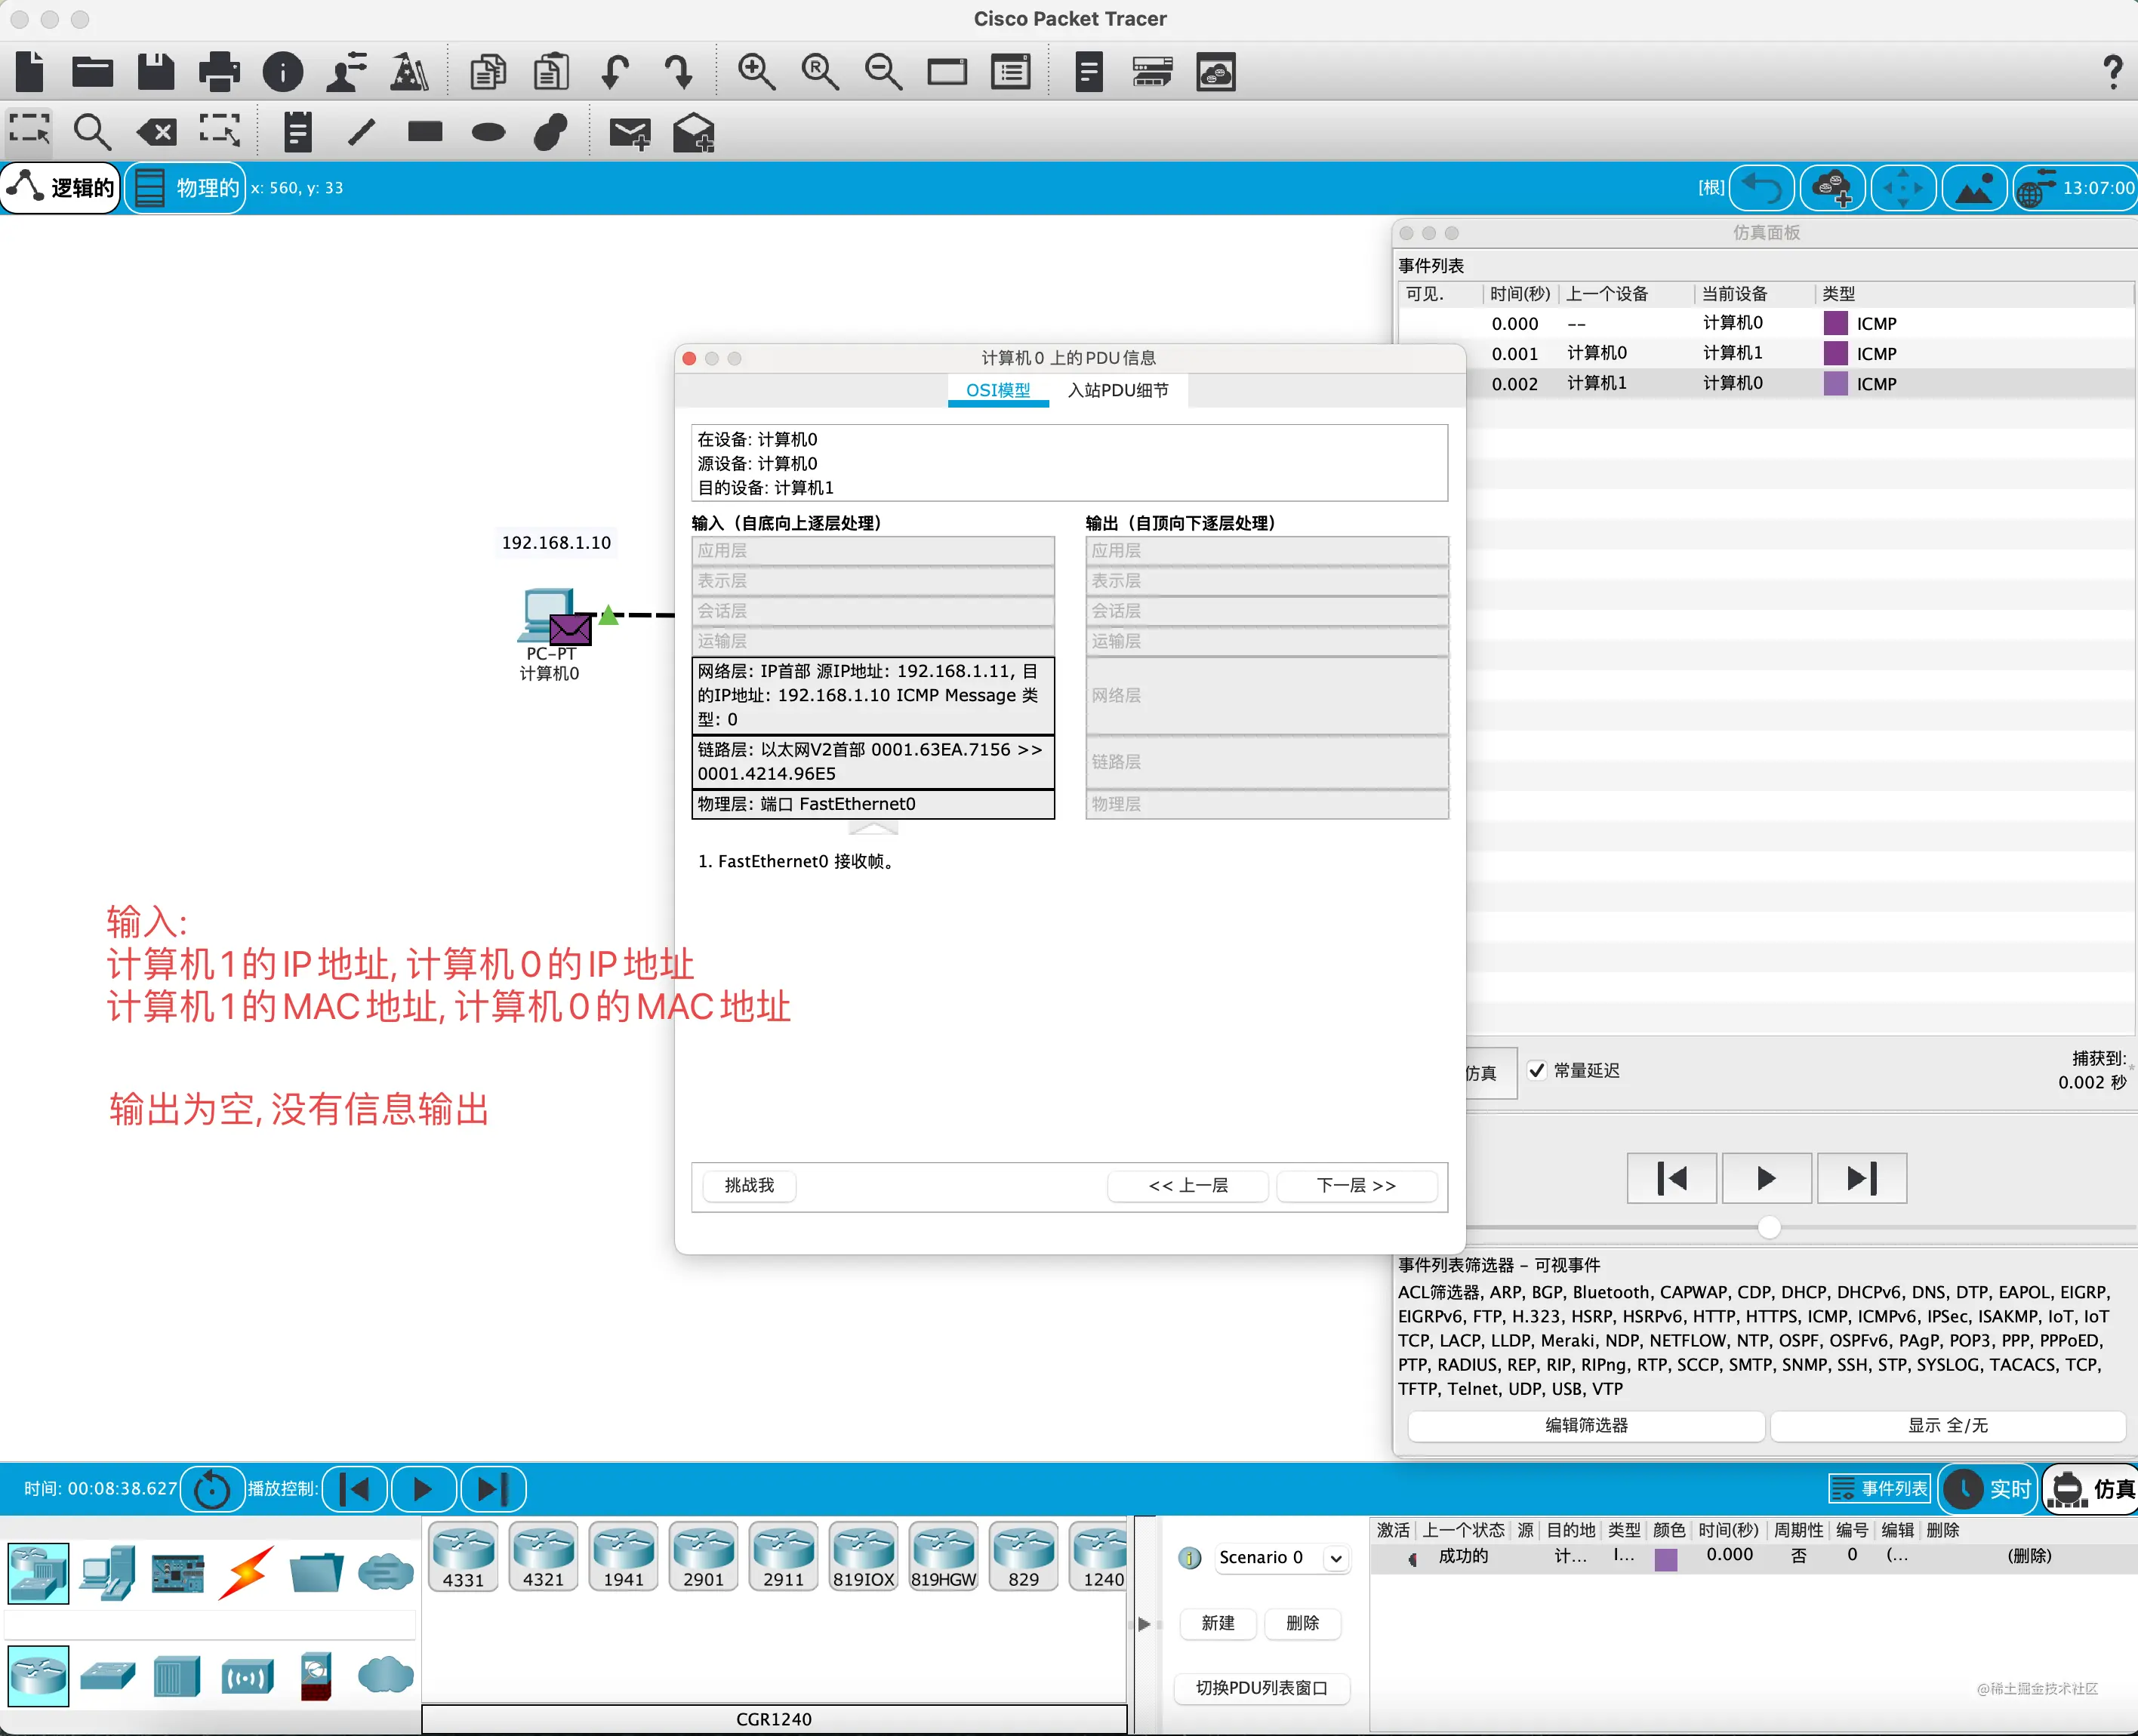Zoom out with the magnifier minus icon

[883, 72]
